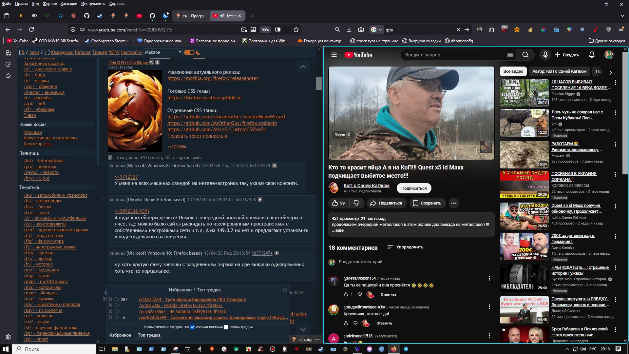Start YouTube voice search with microphone
The width and height of the screenshot is (629, 354).
545,55
